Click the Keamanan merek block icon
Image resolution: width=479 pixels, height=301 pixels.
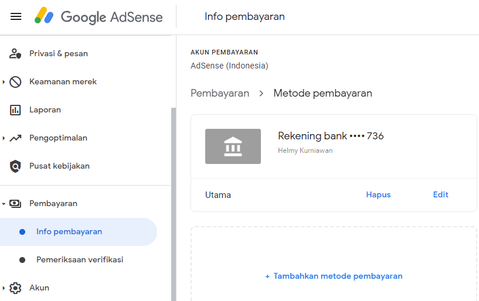pyautogui.click(x=15, y=82)
